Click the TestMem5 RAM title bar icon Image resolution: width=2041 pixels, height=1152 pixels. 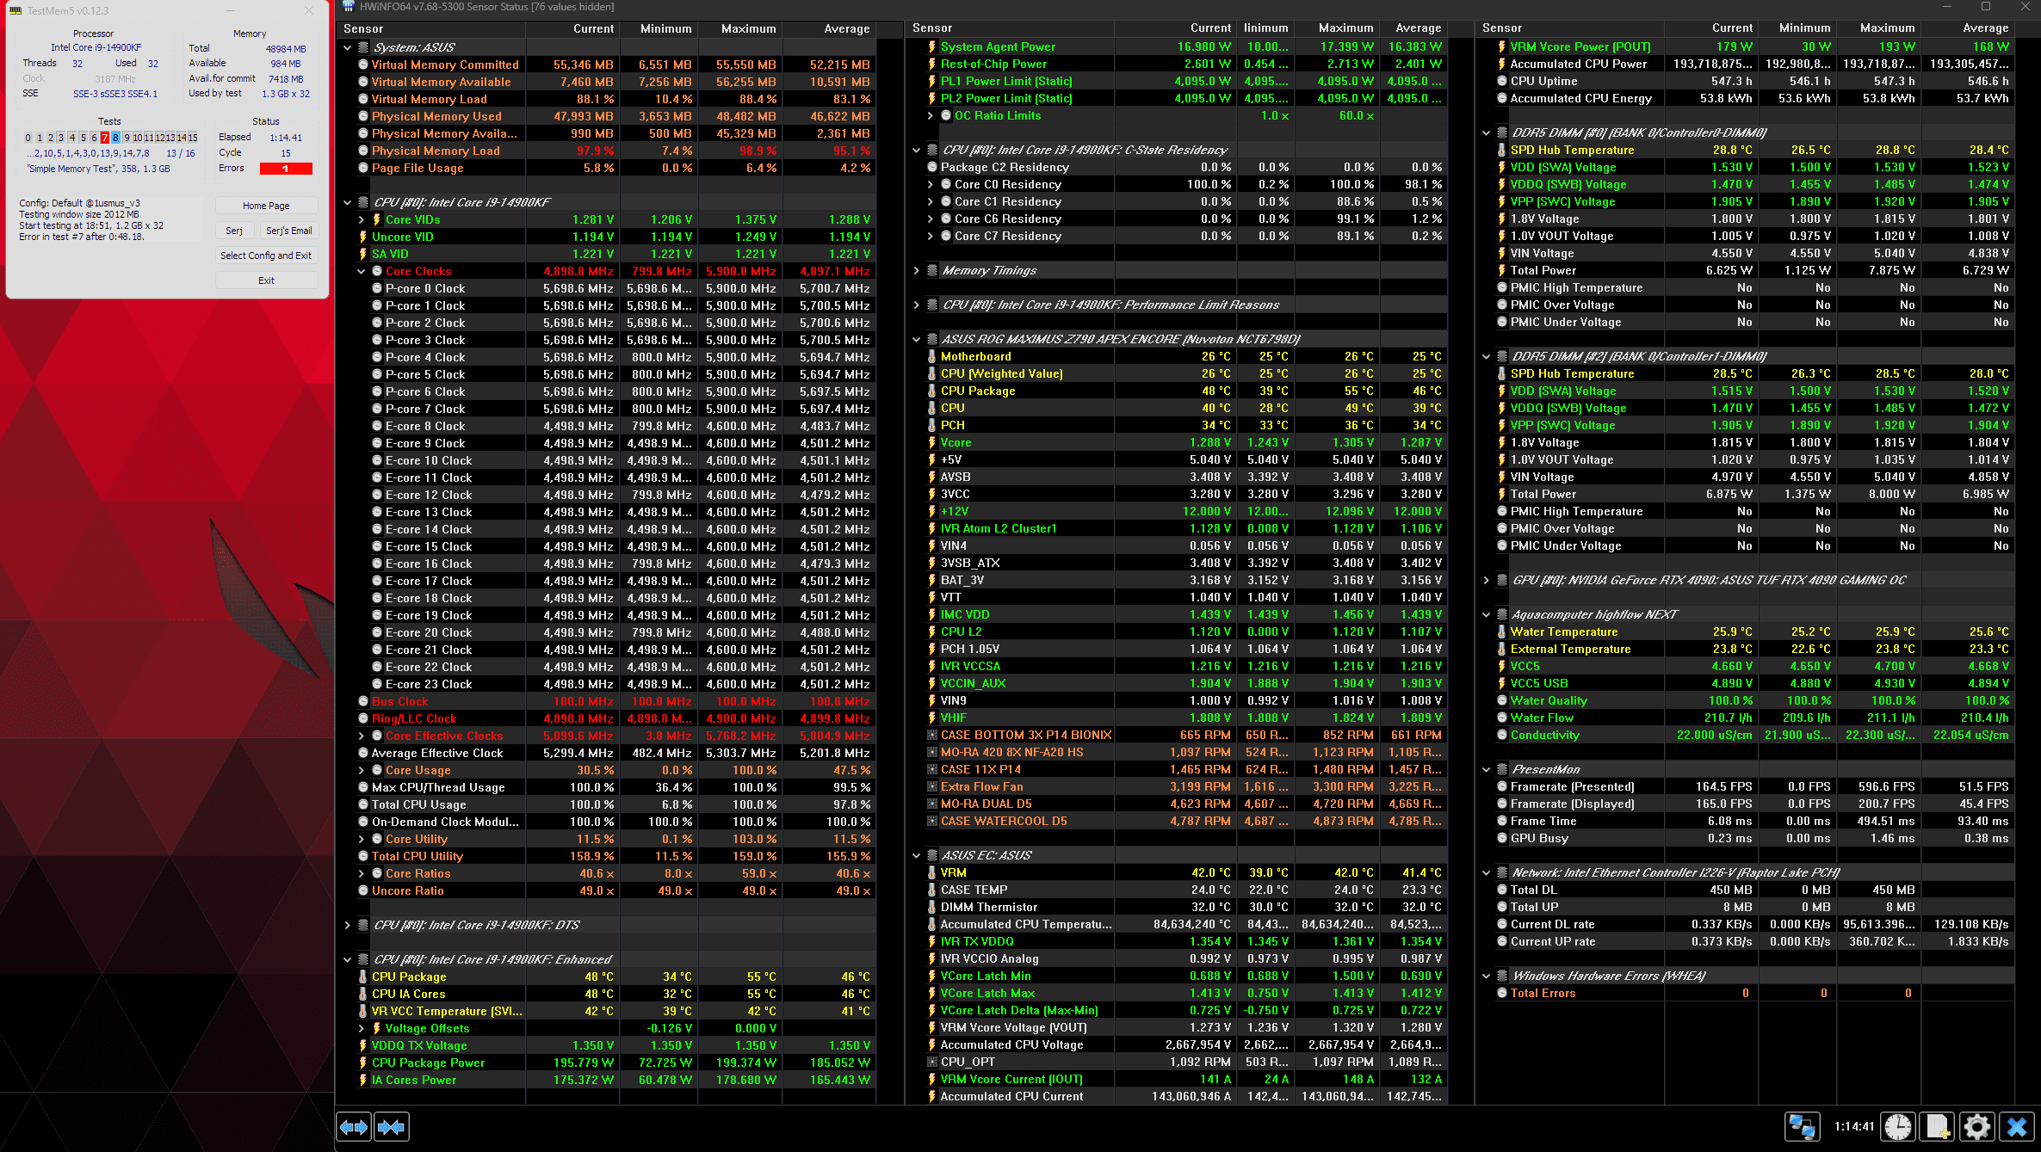point(15,10)
